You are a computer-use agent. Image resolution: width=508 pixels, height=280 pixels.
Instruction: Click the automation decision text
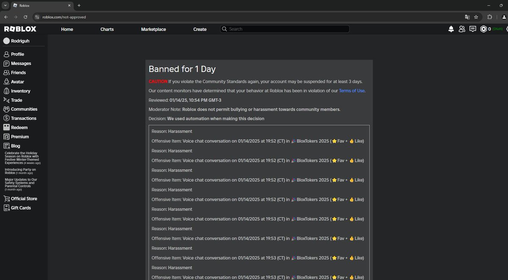[x=215, y=118]
